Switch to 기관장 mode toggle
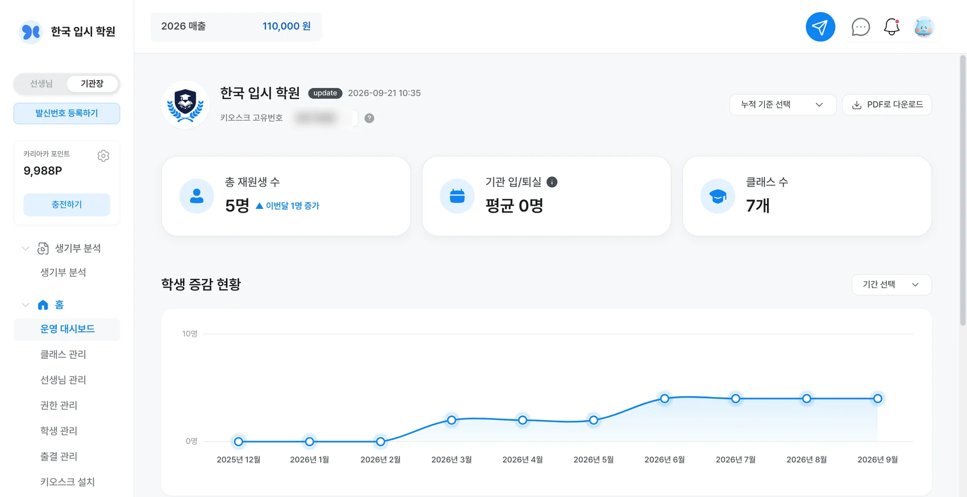Image resolution: width=967 pixels, height=497 pixels. click(x=92, y=84)
